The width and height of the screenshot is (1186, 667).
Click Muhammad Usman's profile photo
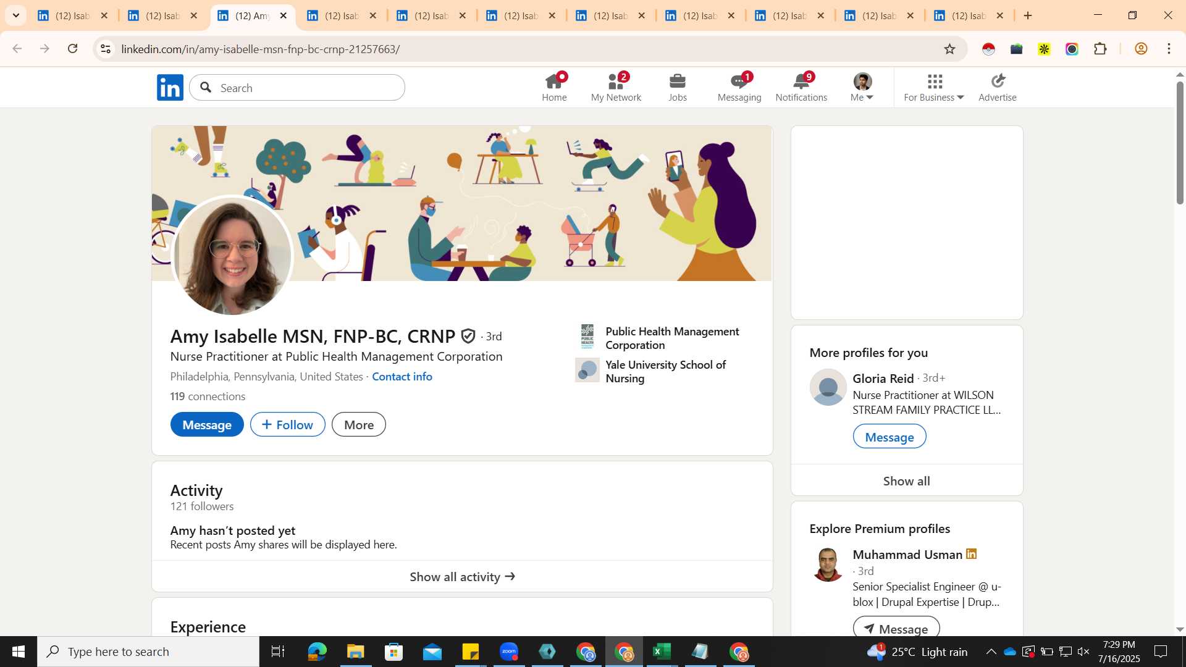(828, 564)
